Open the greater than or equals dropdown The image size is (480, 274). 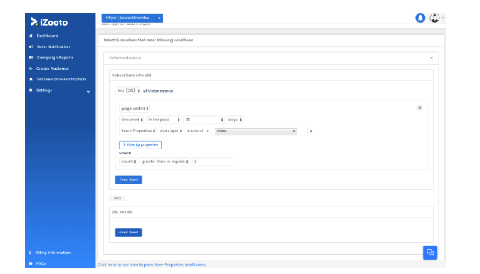(x=164, y=162)
